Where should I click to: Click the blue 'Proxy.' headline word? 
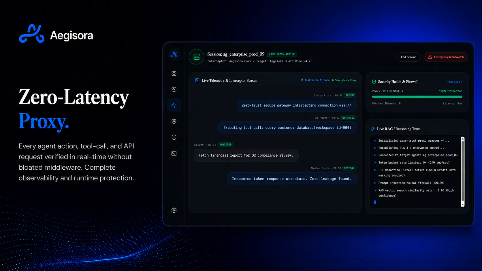(x=44, y=121)
